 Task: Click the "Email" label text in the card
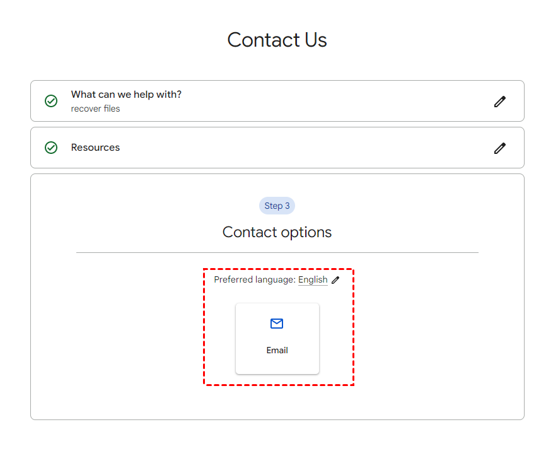pyautogui.click(x=277, y=350)
